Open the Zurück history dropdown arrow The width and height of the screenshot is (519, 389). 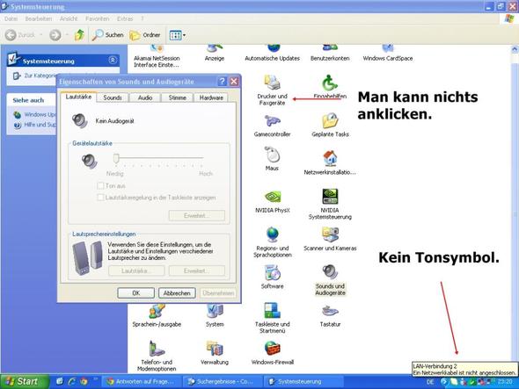(41, 35)
